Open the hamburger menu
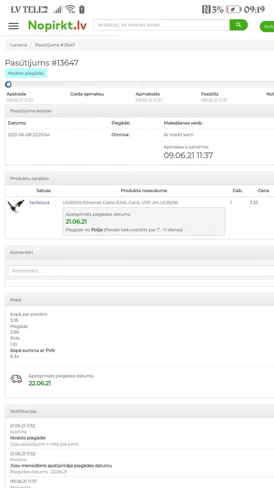 [13, 26]
